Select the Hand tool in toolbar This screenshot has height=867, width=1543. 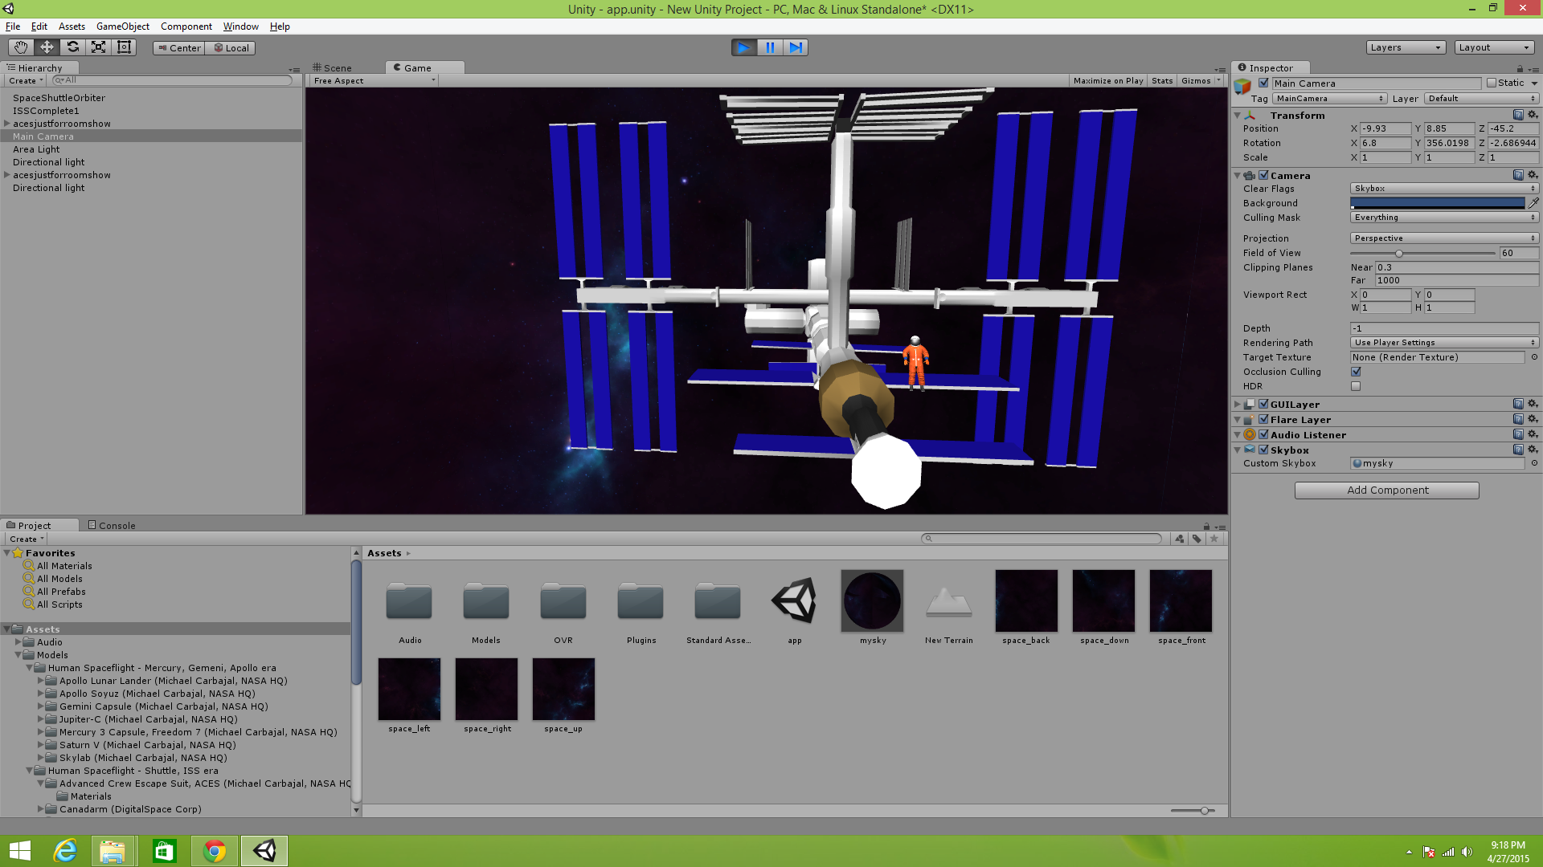coord(21,47)
